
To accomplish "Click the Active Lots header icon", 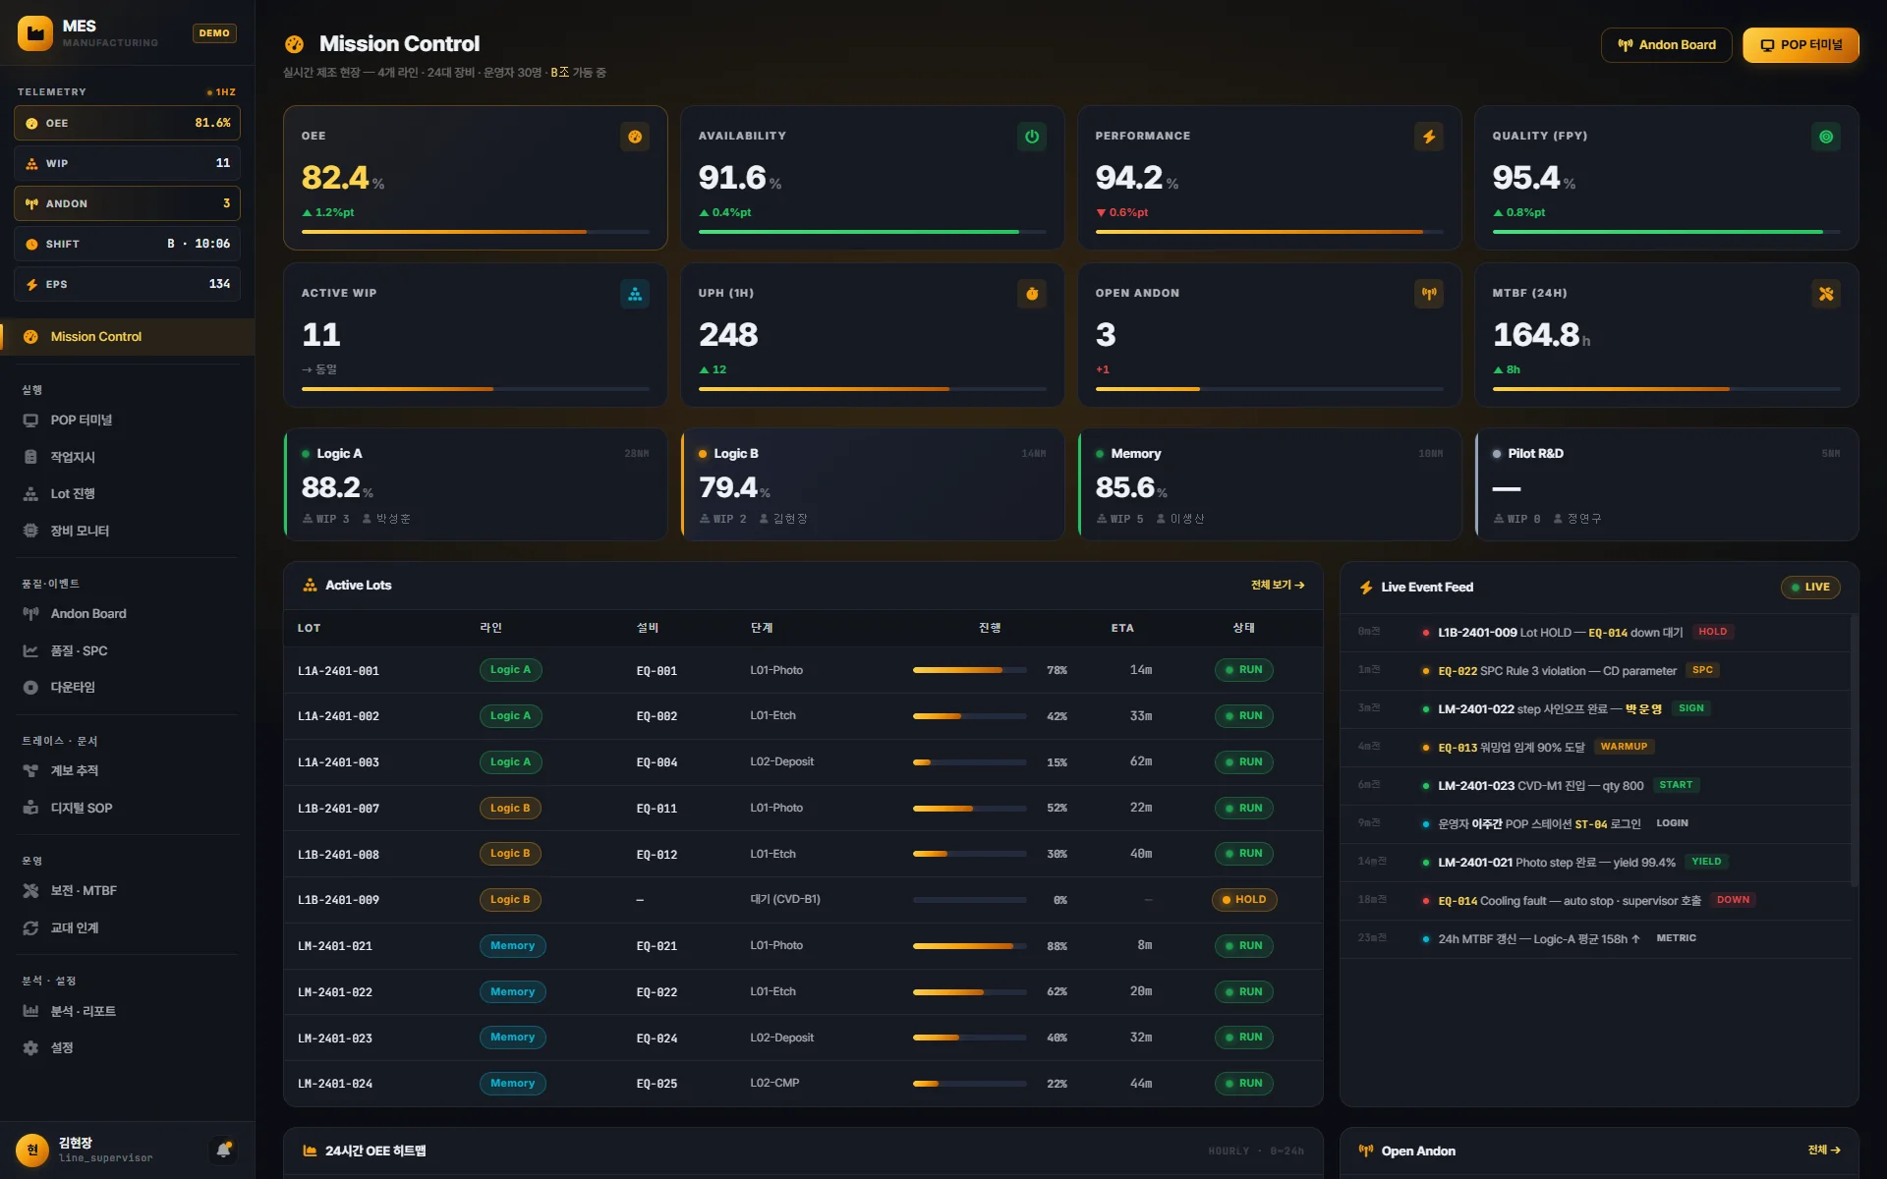I will click(310, 586).
